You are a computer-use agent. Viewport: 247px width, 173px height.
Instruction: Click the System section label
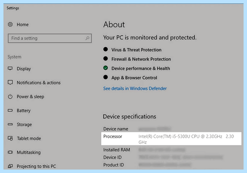14,57
